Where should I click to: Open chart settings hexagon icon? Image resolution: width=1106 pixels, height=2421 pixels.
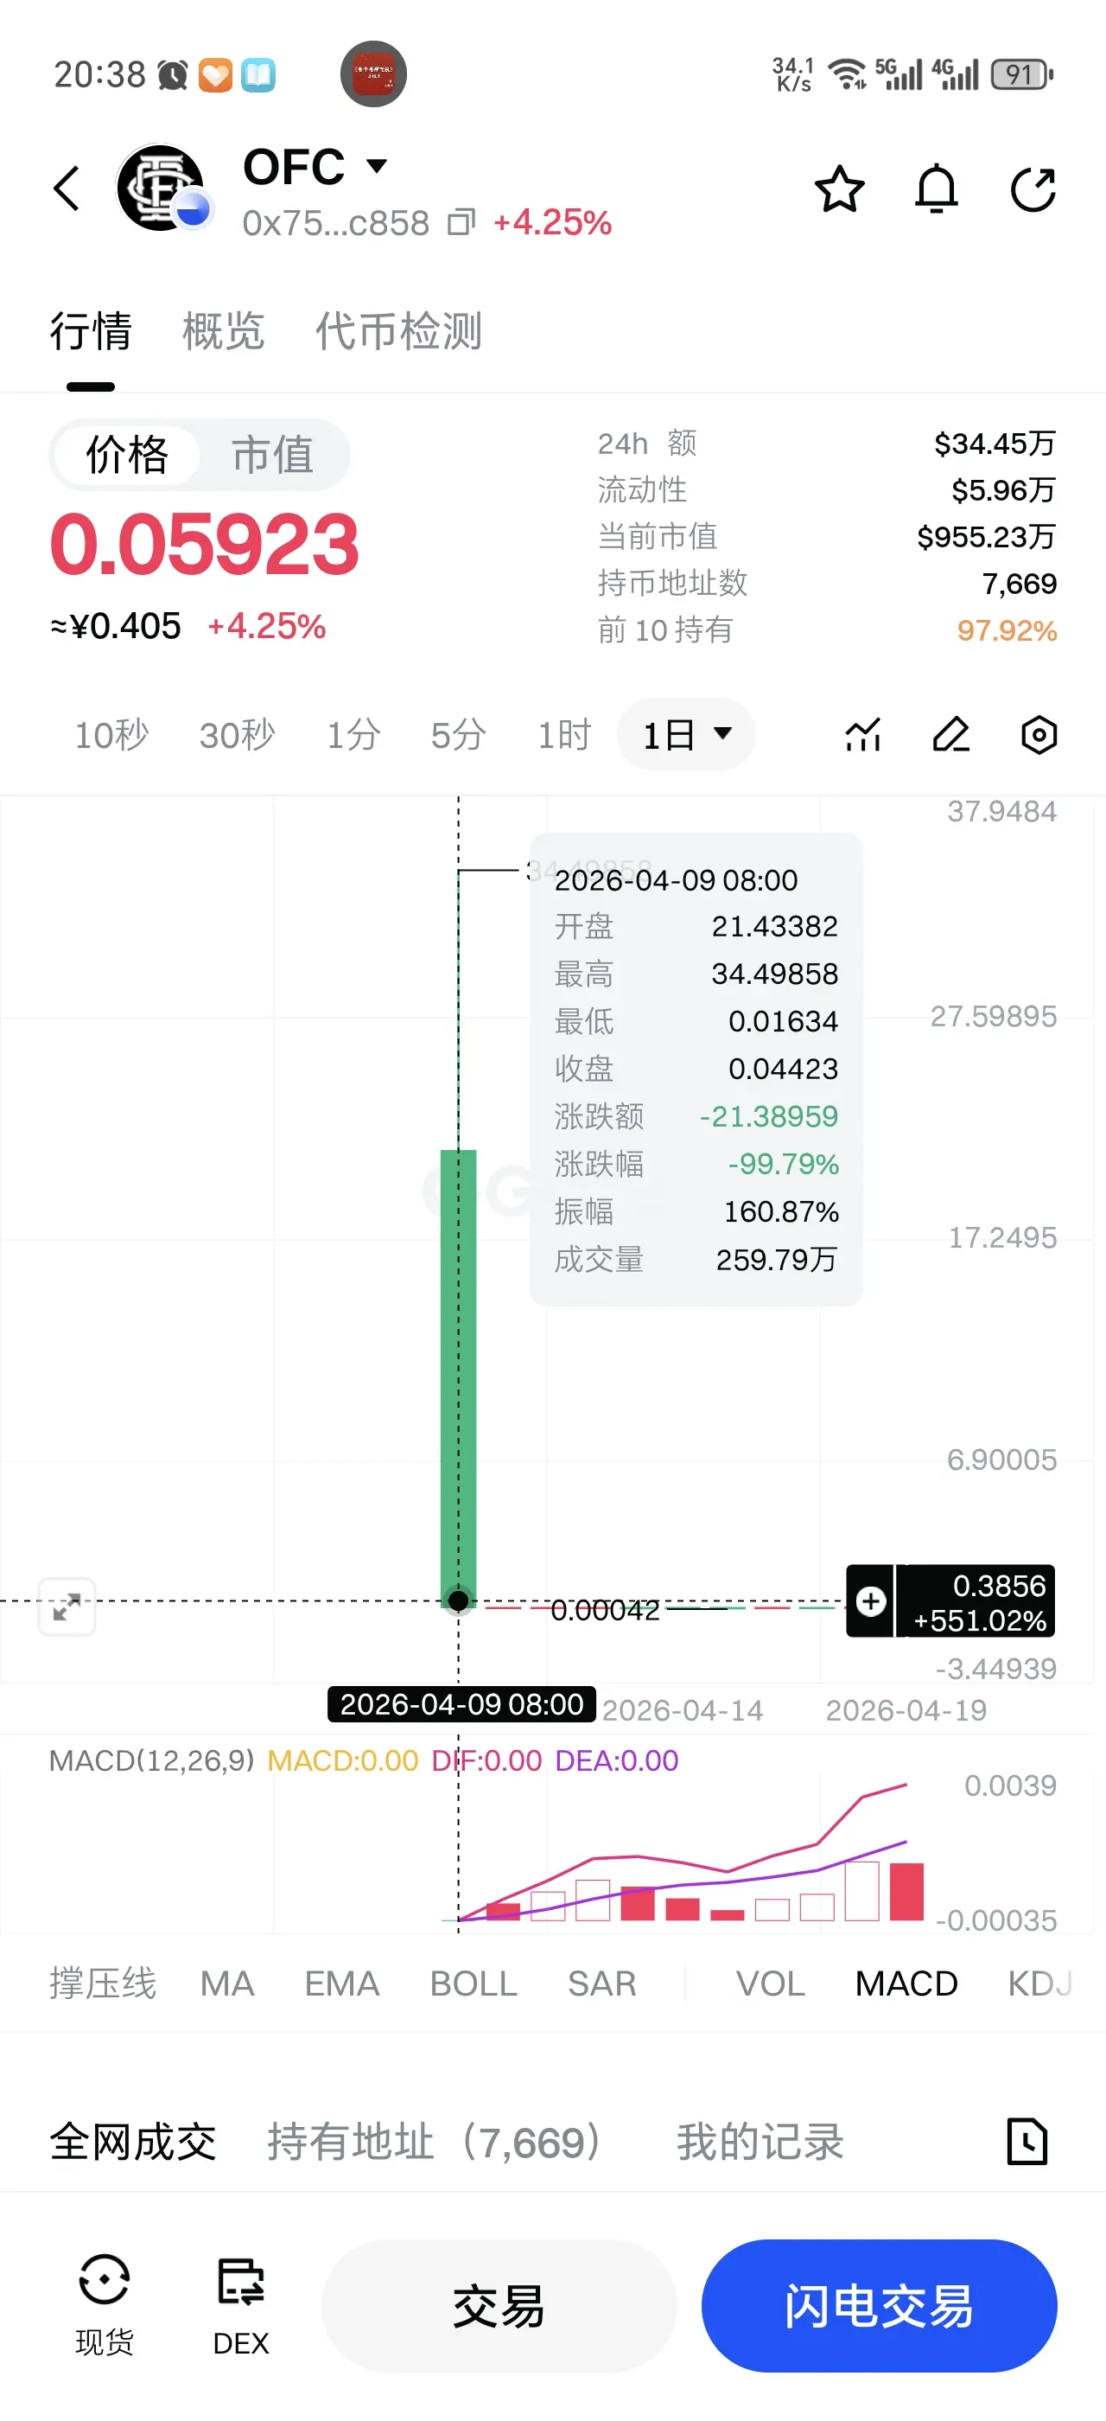click(x=1039, y=735)
